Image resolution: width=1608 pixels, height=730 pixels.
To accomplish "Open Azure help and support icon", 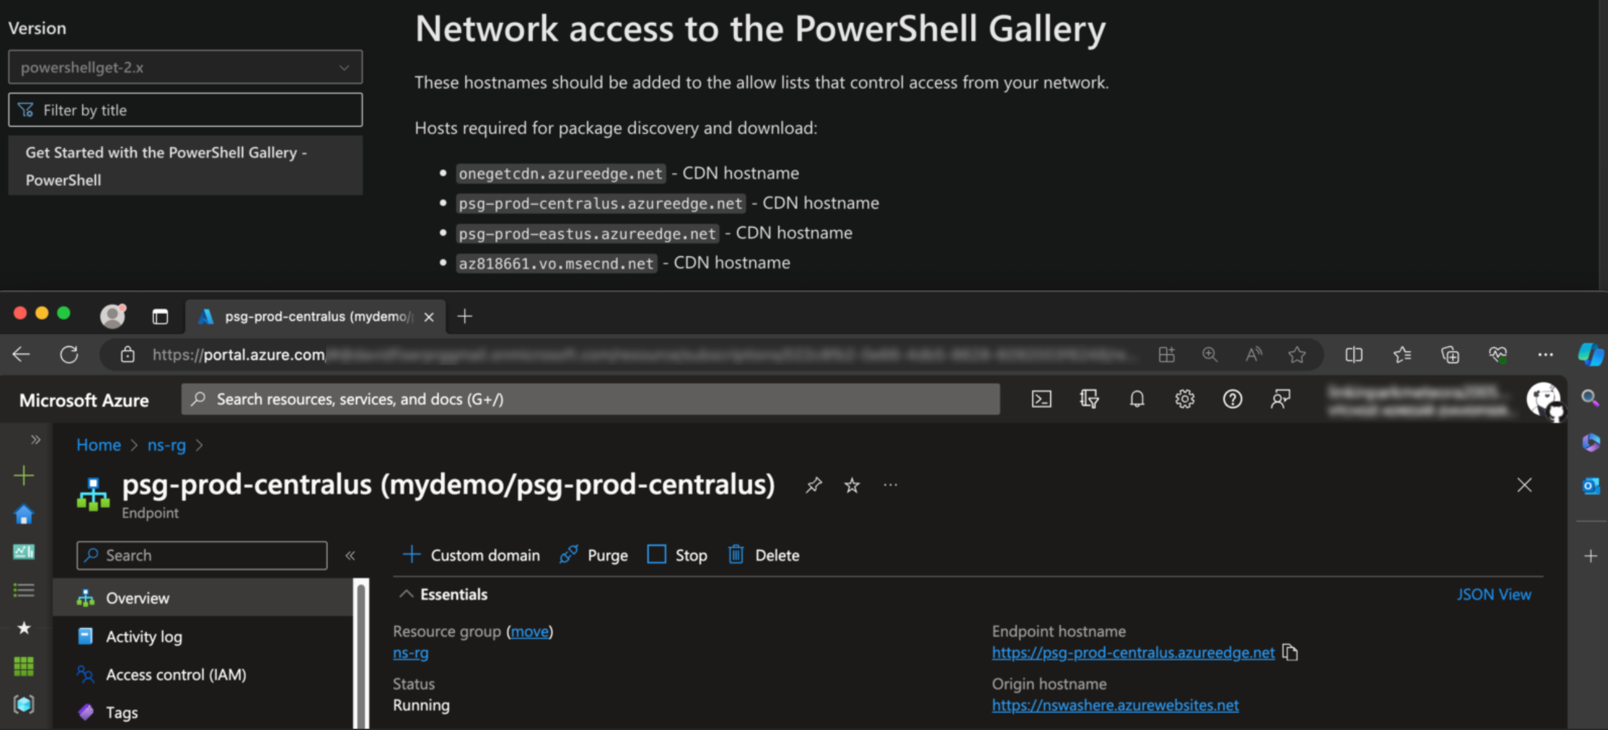I will tap(1233, 399).
